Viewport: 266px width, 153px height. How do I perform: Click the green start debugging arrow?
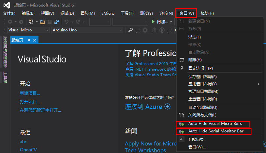[153, 22]
